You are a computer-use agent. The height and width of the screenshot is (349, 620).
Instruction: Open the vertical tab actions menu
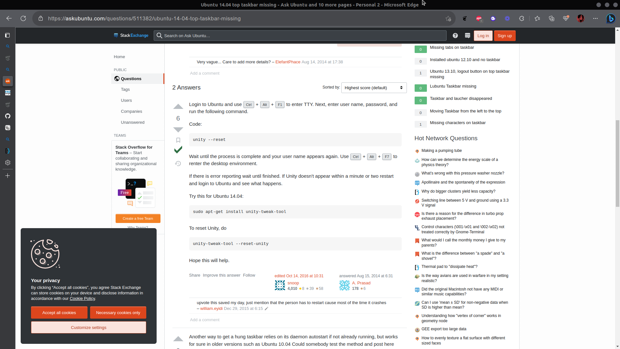point(7,35)
